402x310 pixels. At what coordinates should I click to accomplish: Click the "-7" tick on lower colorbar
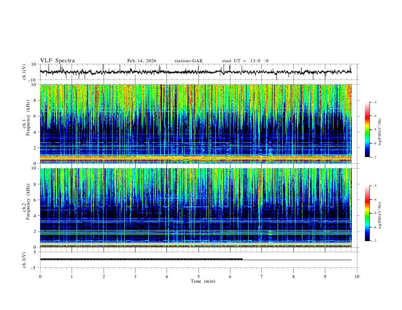(x=374, y=241)
